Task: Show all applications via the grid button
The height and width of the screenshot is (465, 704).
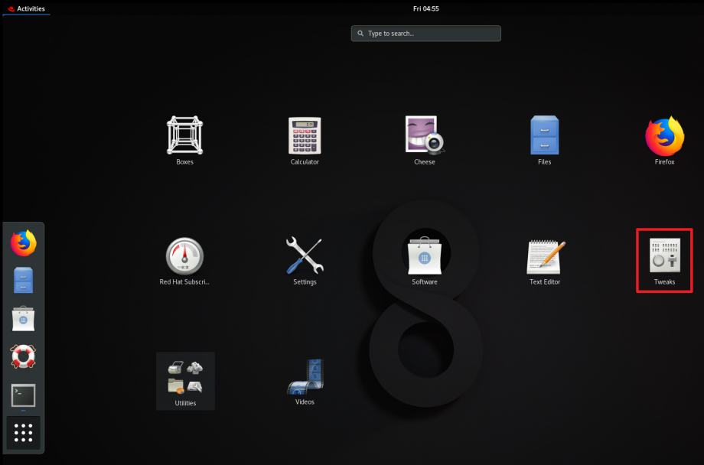Action: 23,433
